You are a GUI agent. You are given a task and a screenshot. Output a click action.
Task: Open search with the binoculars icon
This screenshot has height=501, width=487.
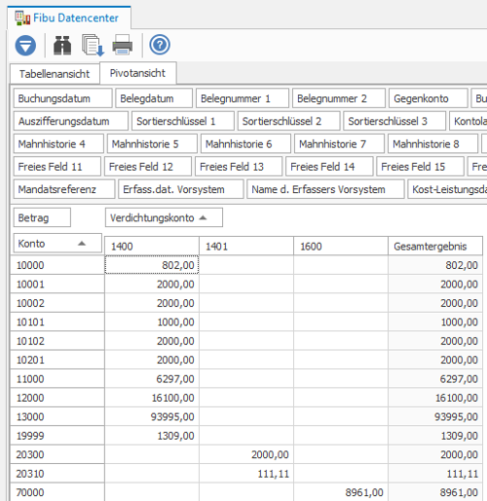click(x=62, y=45)
